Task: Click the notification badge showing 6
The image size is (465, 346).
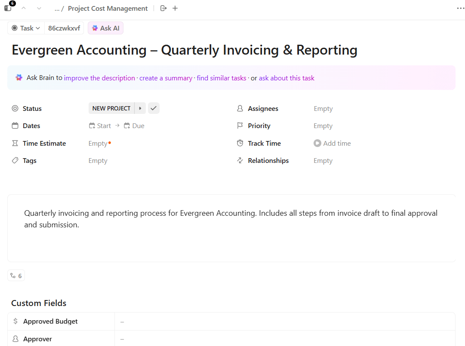Action: [11, 3]
